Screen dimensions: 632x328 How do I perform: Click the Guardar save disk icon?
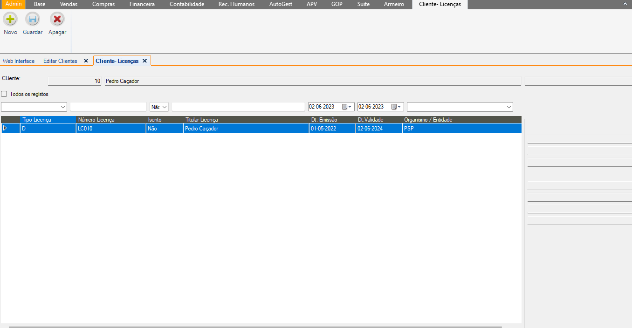33,20
